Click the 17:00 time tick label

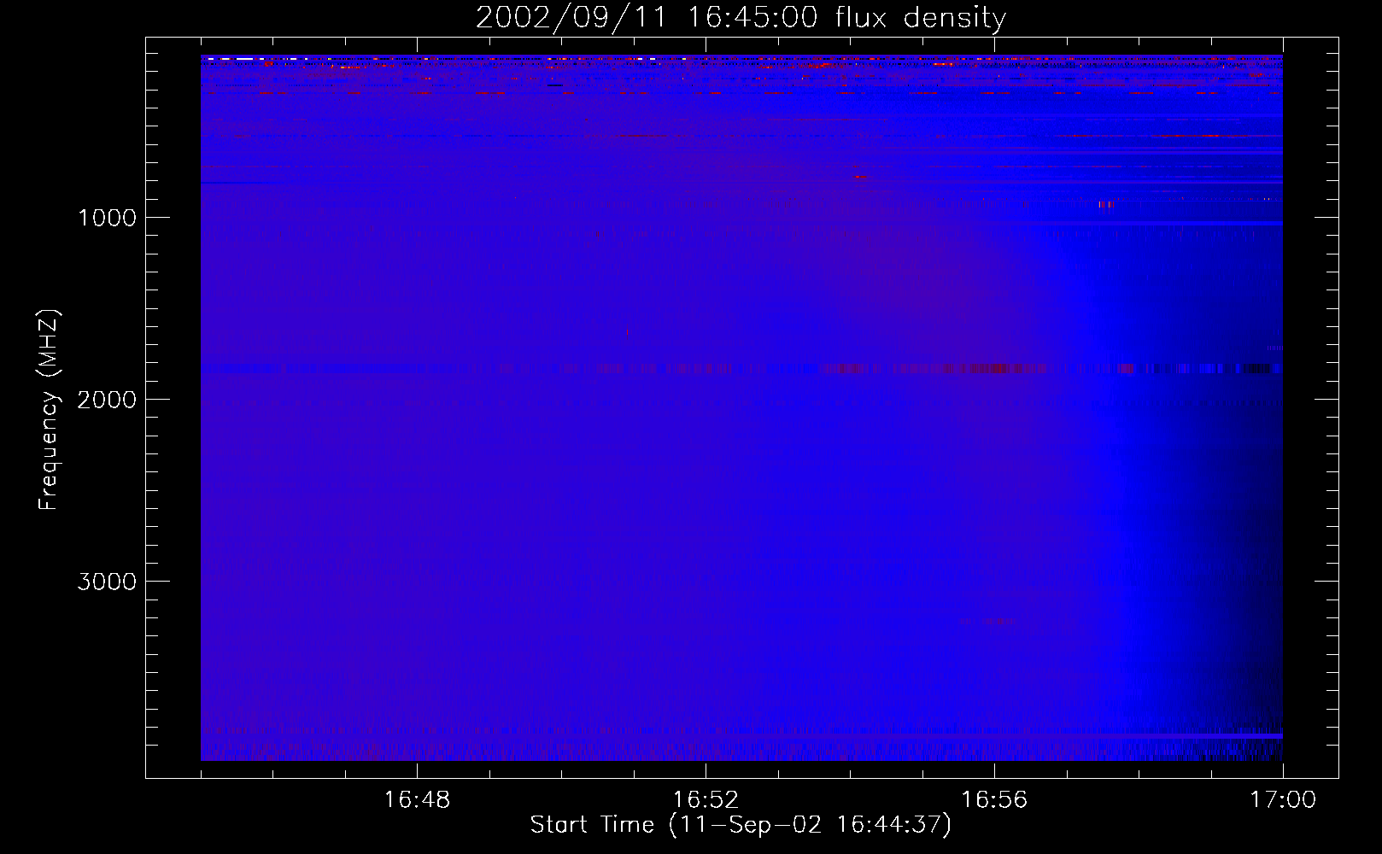click(x=1283, y=800)
